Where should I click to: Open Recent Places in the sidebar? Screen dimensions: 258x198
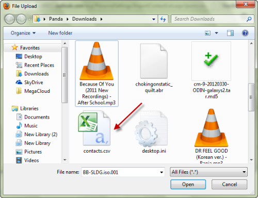click(x=39, y=65)
